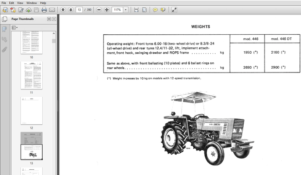Screen dimensions: 301x175
Task: Select page 11 thumbnail
Action: 32,75
